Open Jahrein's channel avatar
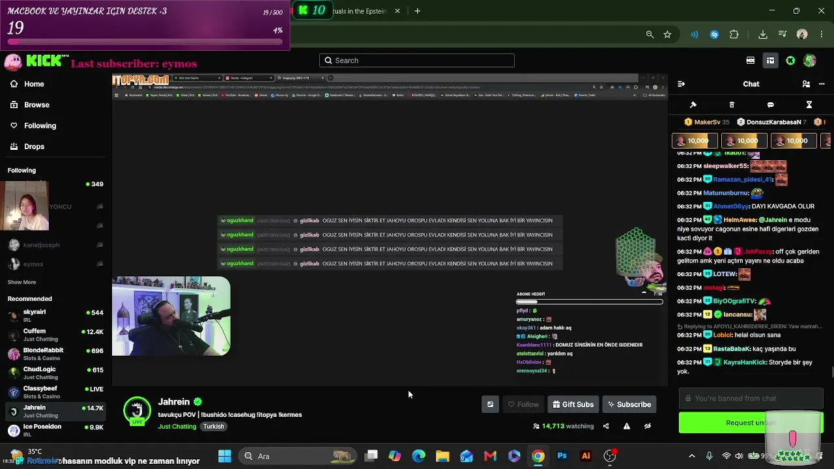 pos(137,410)
